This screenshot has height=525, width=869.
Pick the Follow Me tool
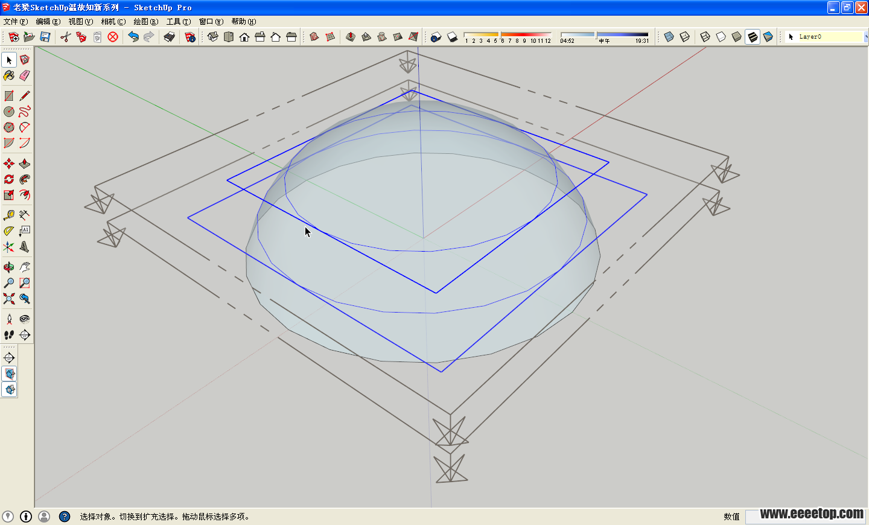[x=25, y=179]
